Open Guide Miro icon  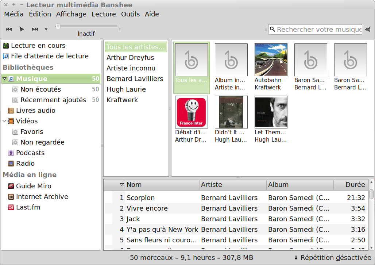11,186
